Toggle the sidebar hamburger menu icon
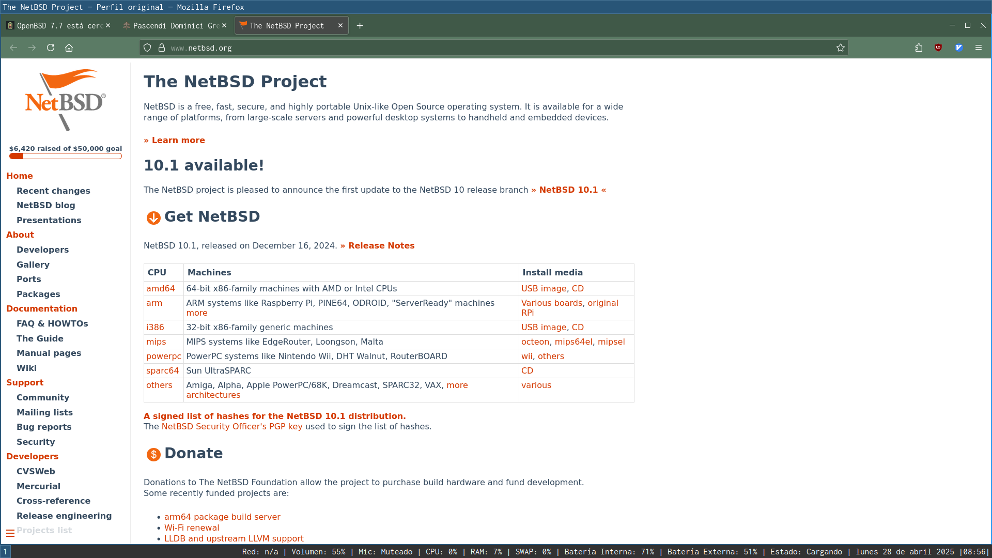 [10, 533]
